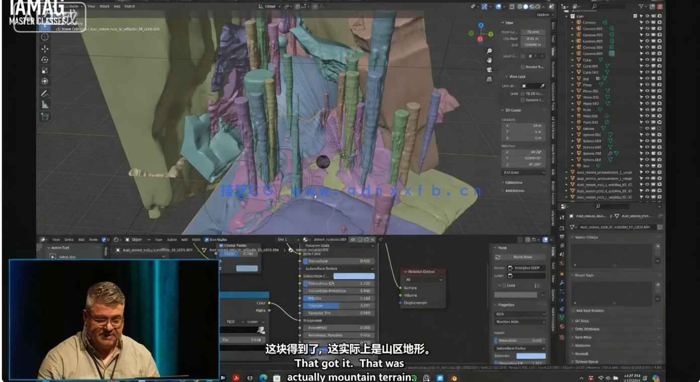Select the Measure tool
Viewport: 700px width, 382px height.
(x=45, y=105)
